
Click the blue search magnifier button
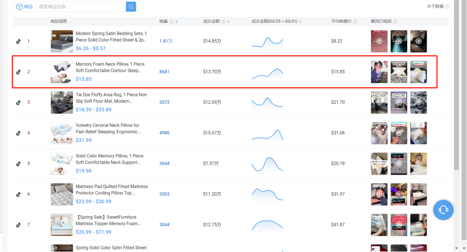pyautogui.click(x=131, y=6)
